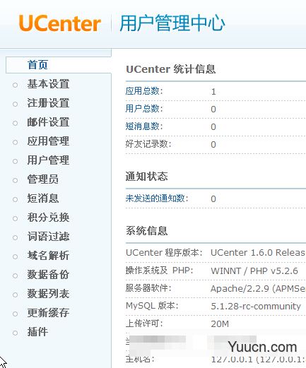Go to 注册设置 menu item
The width and height of the screenshot is (306, 368).
[48, 103]
